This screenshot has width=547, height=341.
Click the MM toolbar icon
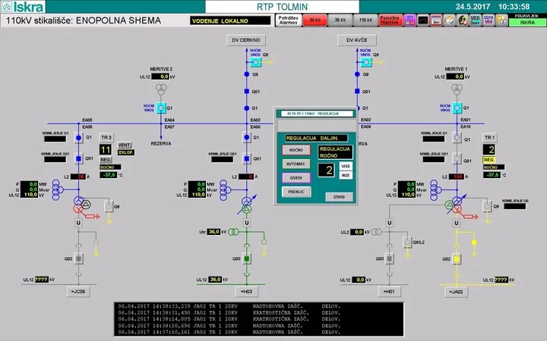click(489, 20)
